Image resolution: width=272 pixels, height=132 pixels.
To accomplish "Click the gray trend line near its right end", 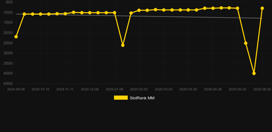I will [257, 18].
